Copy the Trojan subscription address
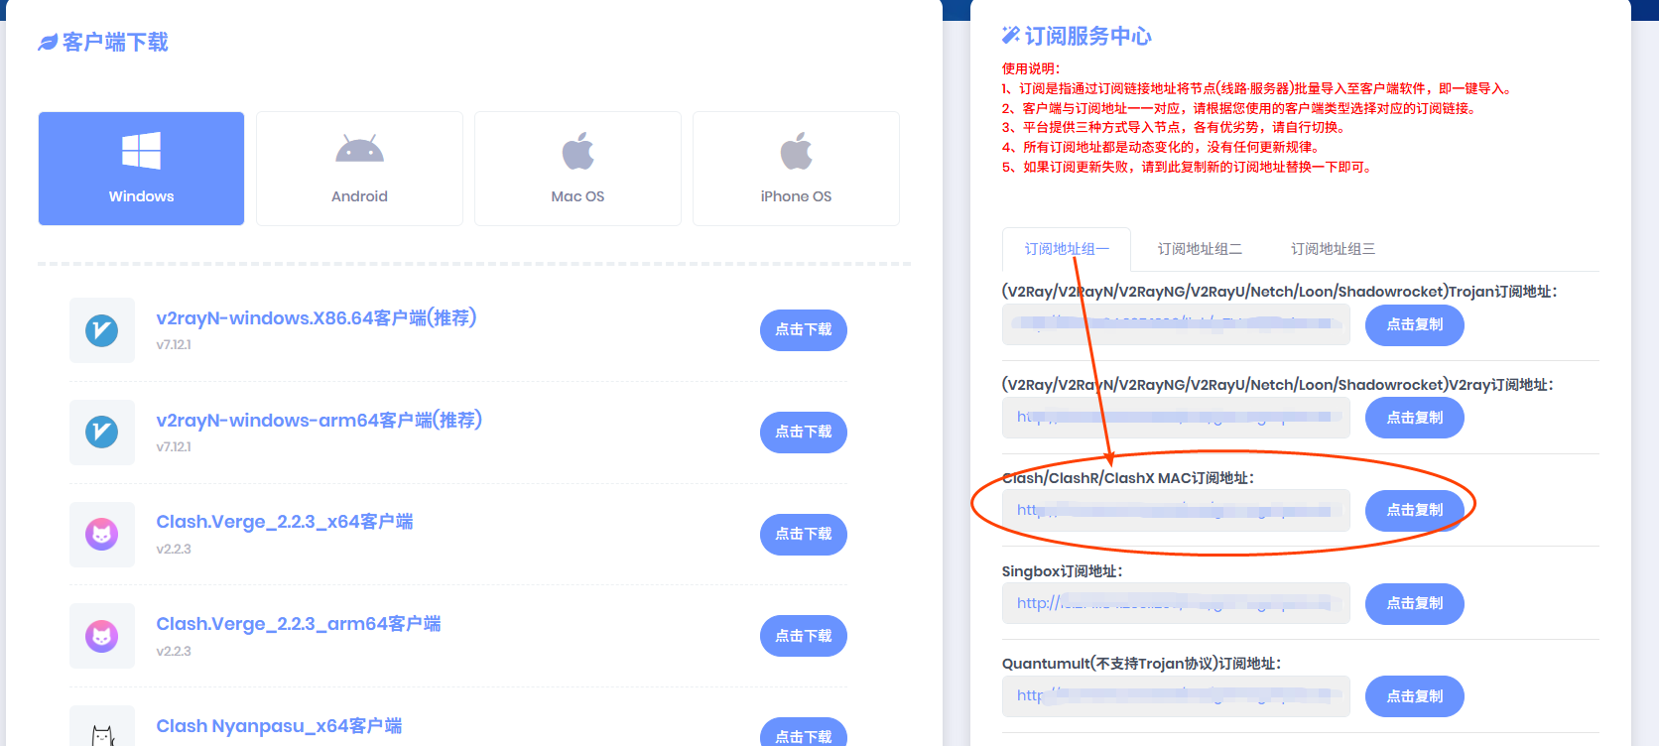The width and height of the screenshot is (1659, 746). click(x=1415, y=325)
